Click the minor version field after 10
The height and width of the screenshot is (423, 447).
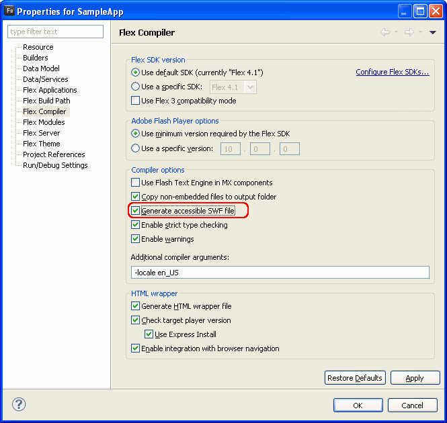(260, 148)
